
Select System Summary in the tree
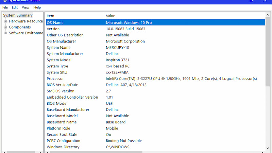point(18,15)
